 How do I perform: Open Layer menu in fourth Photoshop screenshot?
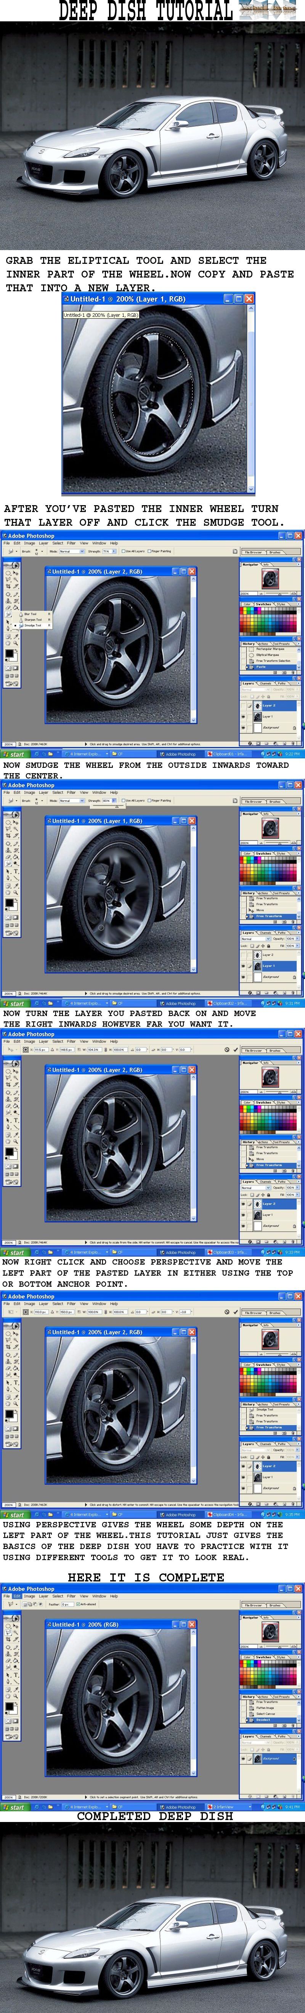click(43, 1303)
